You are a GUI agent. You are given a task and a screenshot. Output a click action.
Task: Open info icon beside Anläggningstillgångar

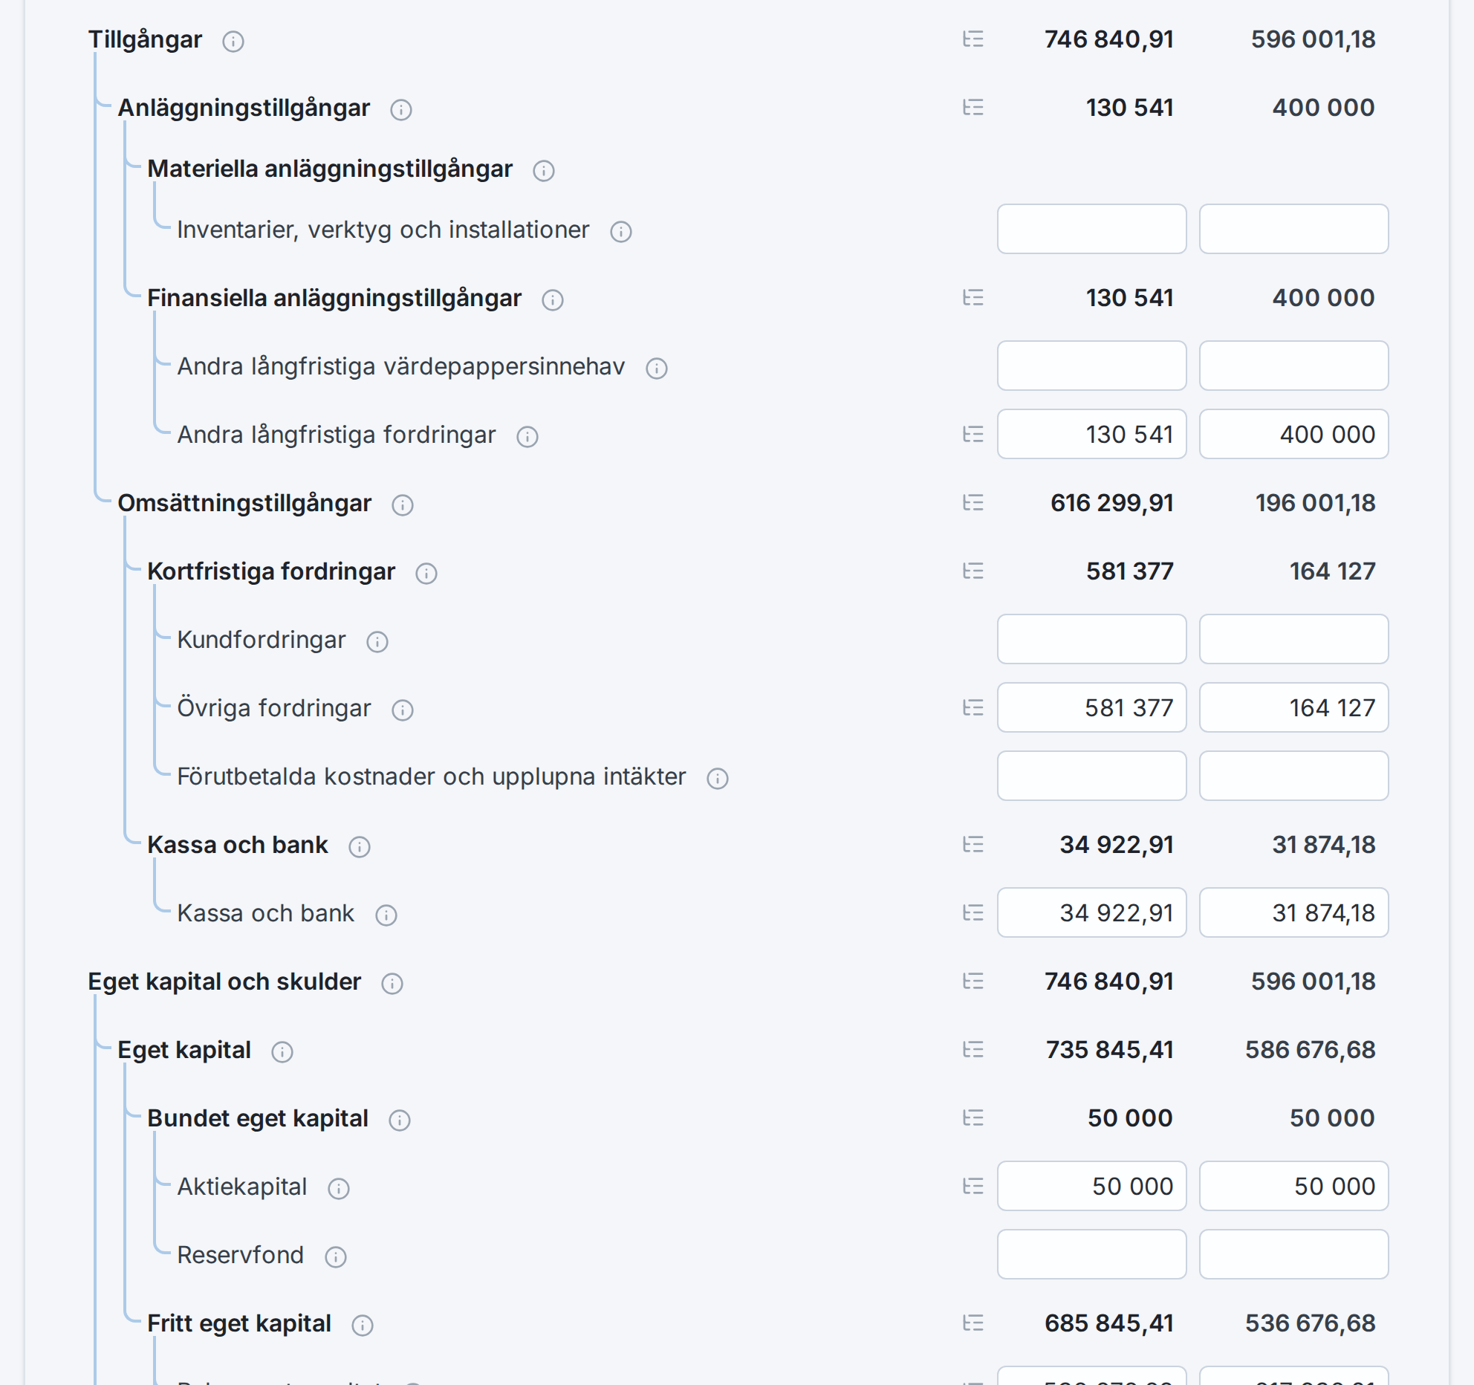click(401, 110)
